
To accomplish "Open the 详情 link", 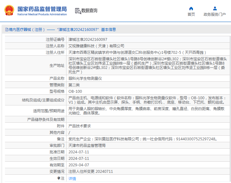I will coord(72,179).
